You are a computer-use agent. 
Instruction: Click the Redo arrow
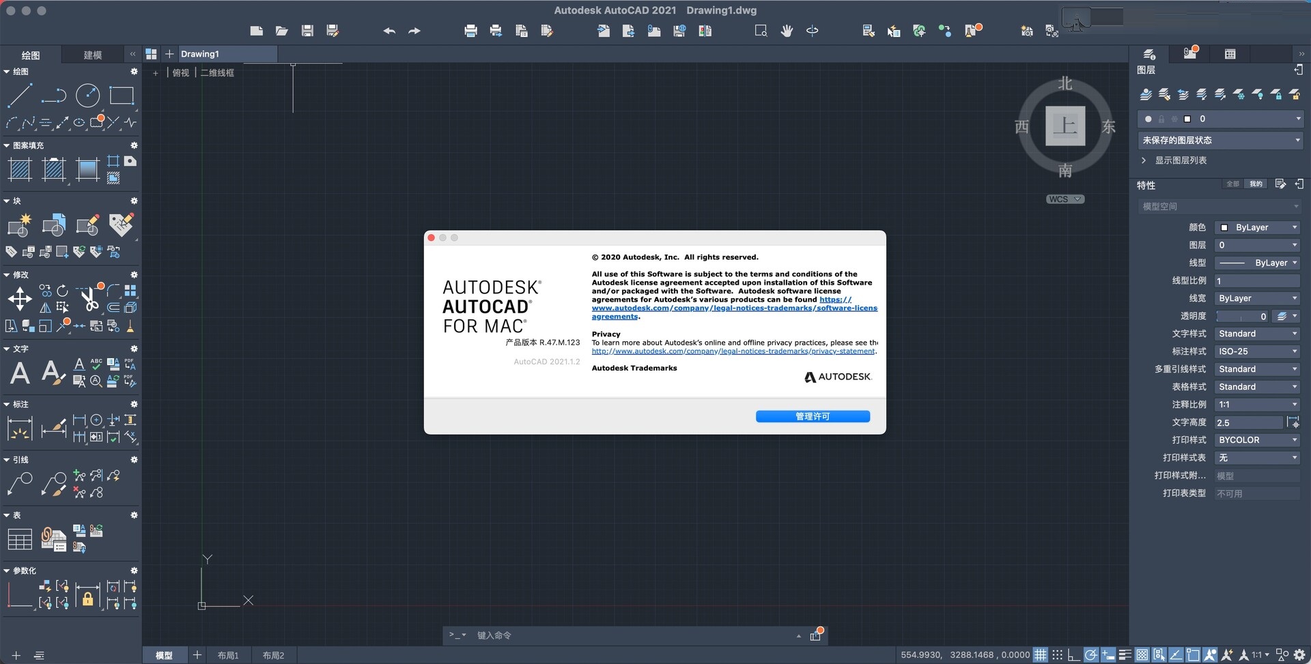pyautogui.click(x=414, y=31)
